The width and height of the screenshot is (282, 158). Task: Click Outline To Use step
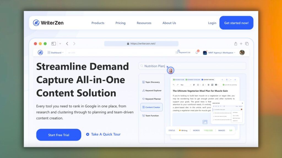click(x=178, y=80)
